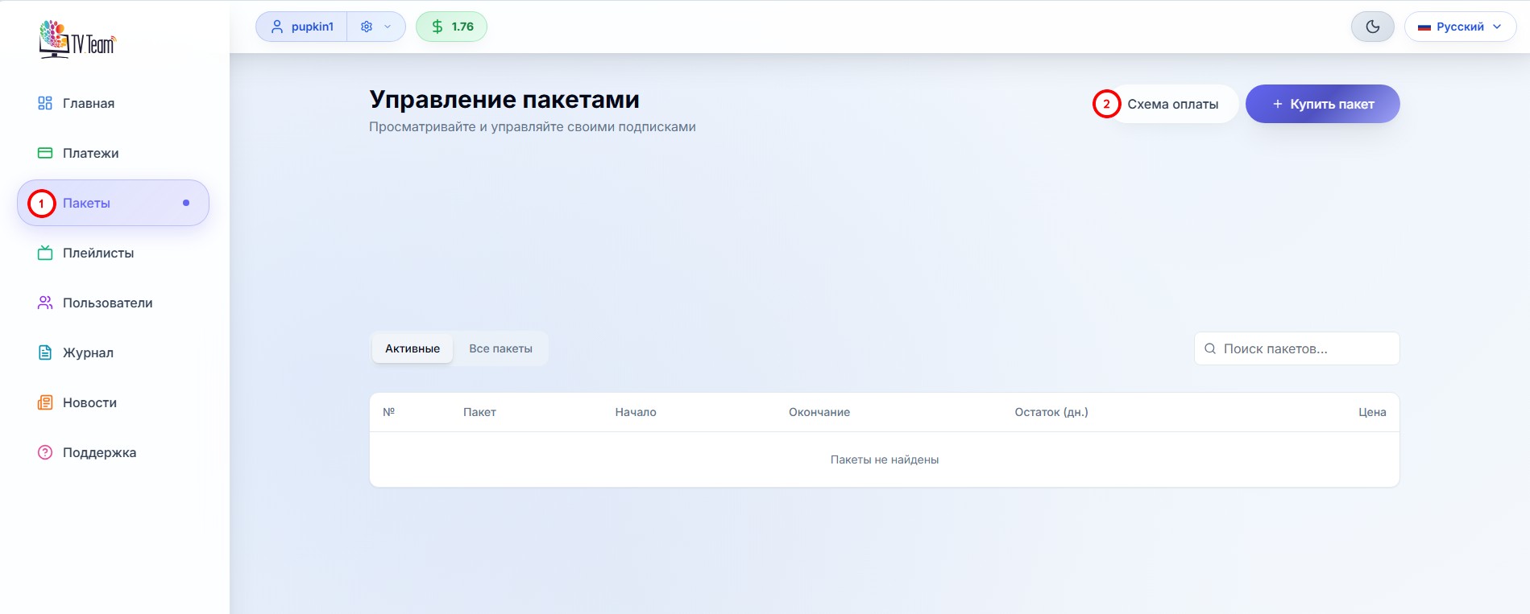The width and height of the screenshot is (1530, 614).
Task: Click the pupkin1 user profile button
Action: tap(302, 27)
